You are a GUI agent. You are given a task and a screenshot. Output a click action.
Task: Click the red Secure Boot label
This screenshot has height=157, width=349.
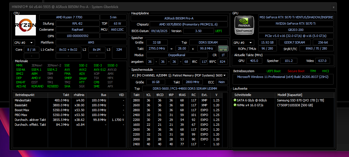pyautogui.click(x=296, y=71)
